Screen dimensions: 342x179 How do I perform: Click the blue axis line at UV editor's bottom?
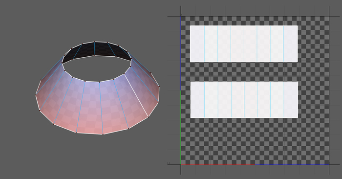[292, 165]
